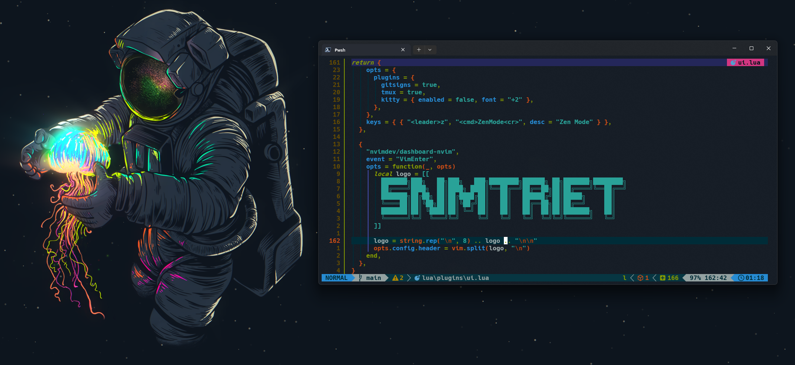Click the return keyword on line 161
Screen dimensions: 795x365
[363, 62]
